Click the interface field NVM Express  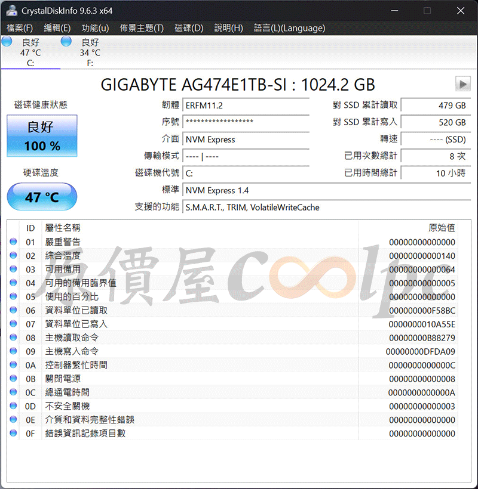click(246, 139)
